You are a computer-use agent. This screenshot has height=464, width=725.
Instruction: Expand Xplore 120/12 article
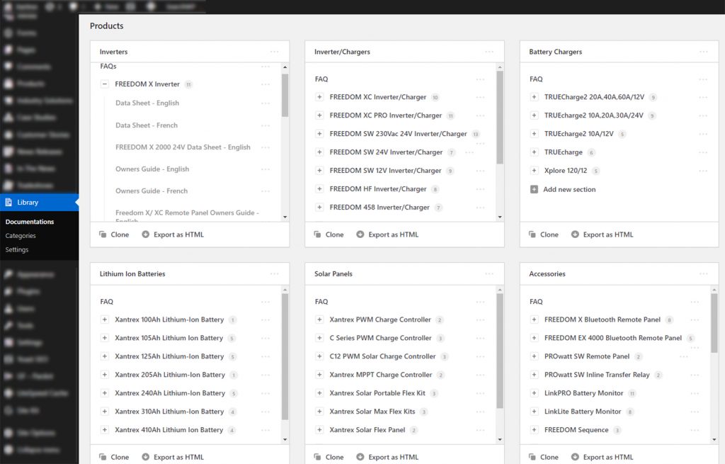534,171
